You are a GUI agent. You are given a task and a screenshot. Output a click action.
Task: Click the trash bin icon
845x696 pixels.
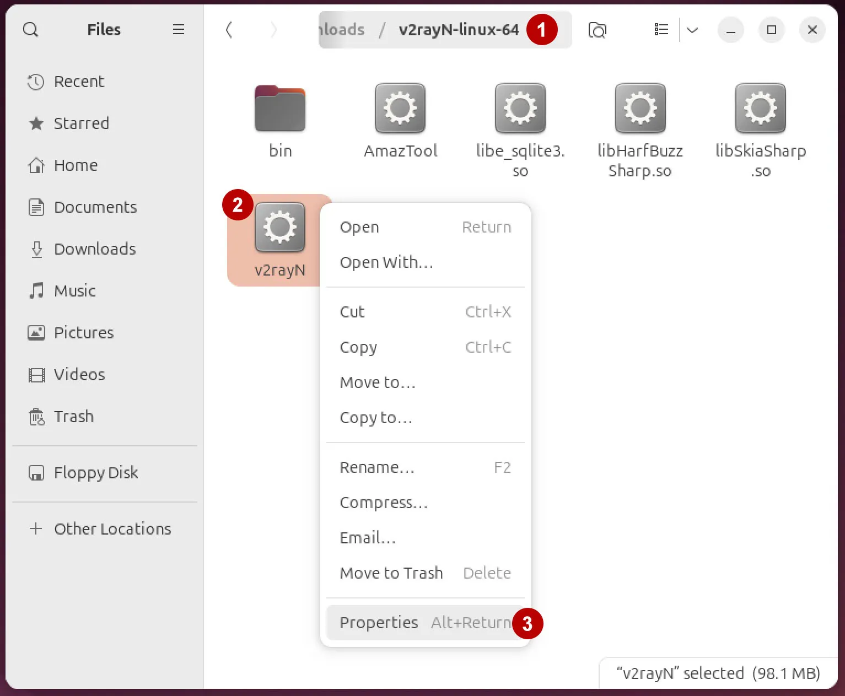(36, 417)
